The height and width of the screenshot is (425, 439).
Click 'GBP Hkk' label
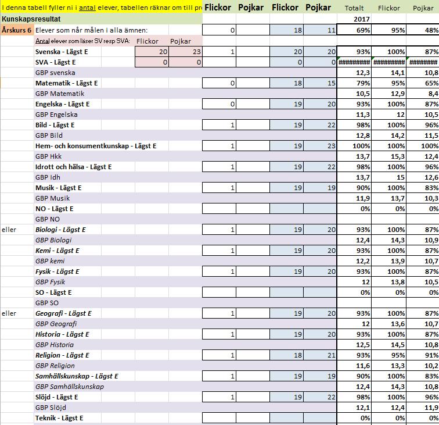point(48,156)
